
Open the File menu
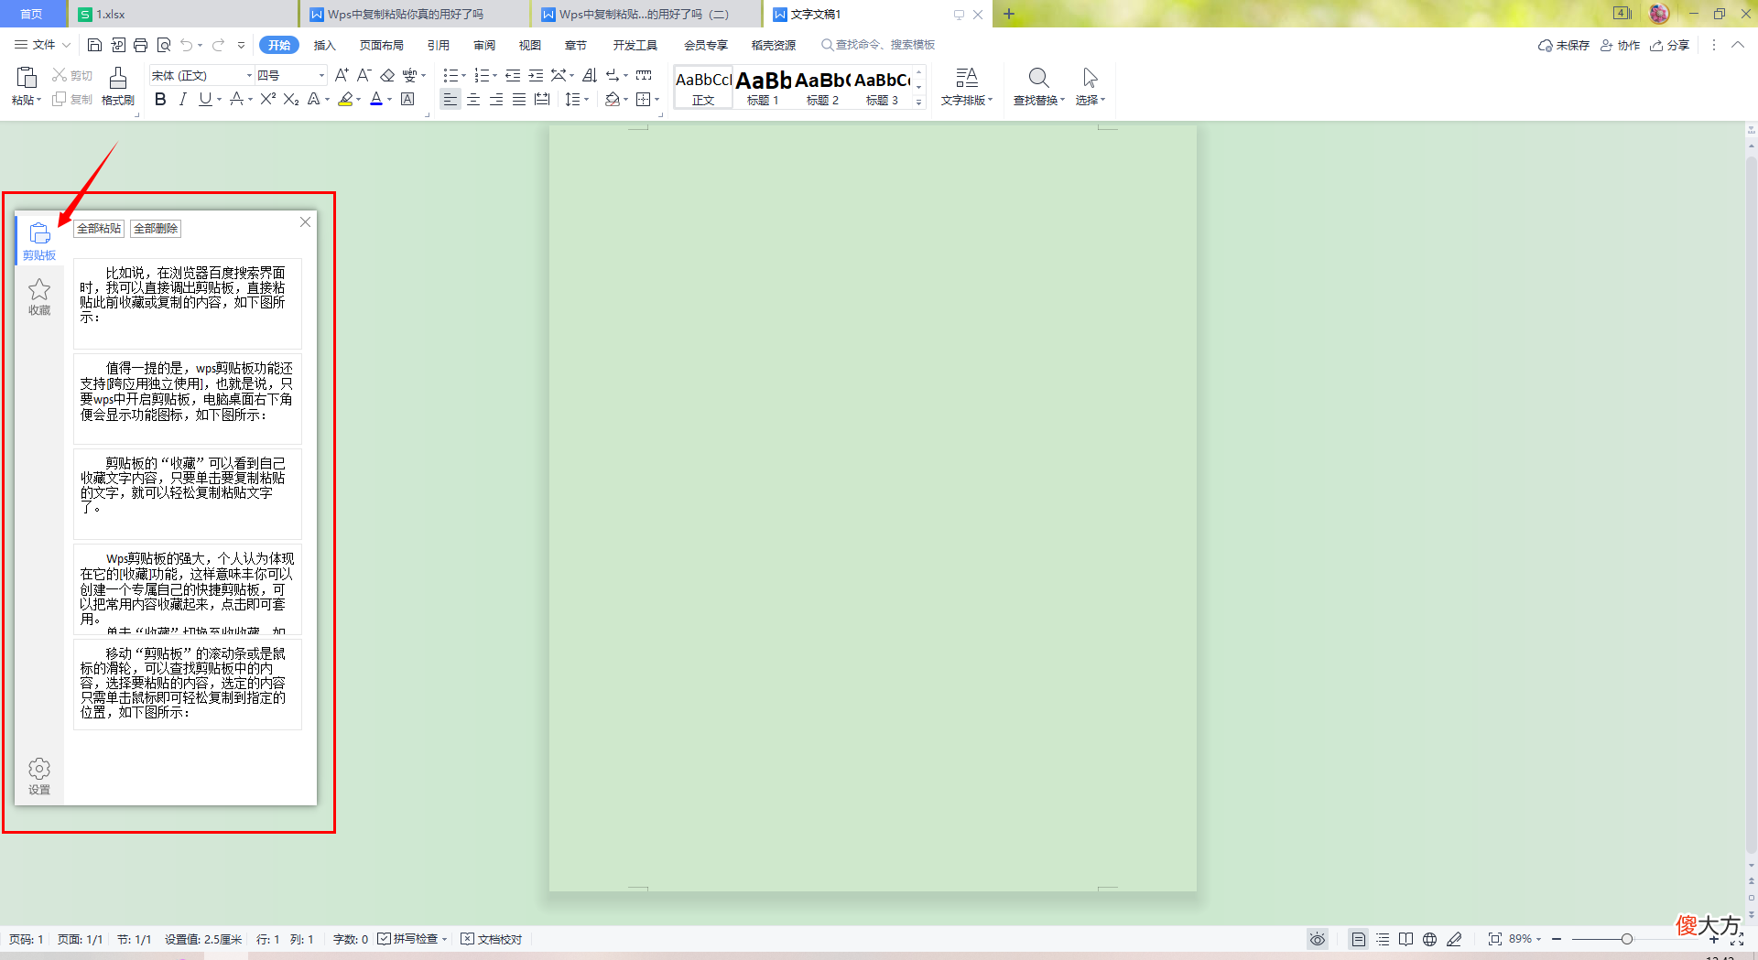[42, 45]
